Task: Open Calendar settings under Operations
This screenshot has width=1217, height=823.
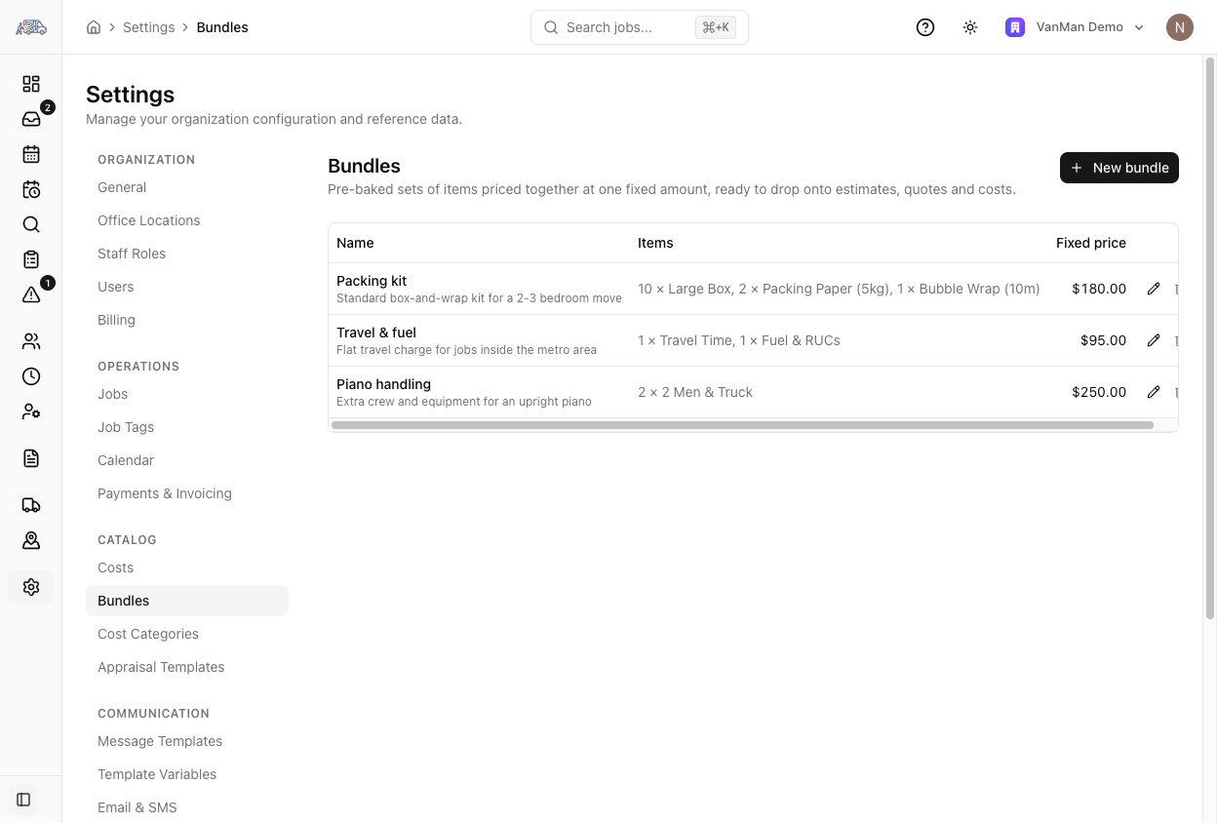Action: coord(126,460)
